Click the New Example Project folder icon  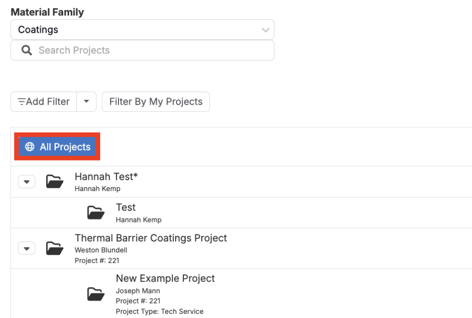coord(96,294)
